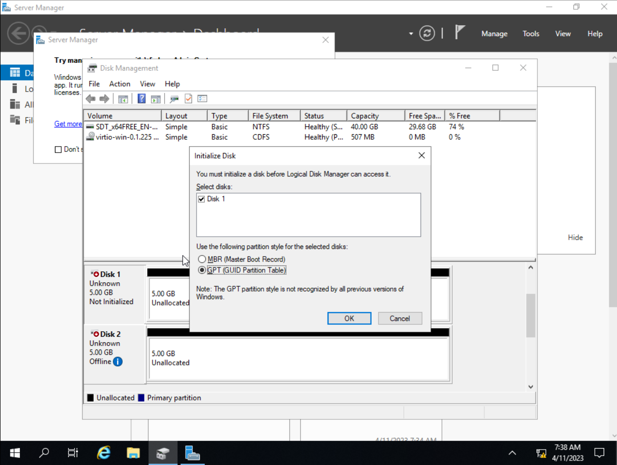
Task: Select the SDT_x64FREE_EN volume row
Action: [309, 127]
